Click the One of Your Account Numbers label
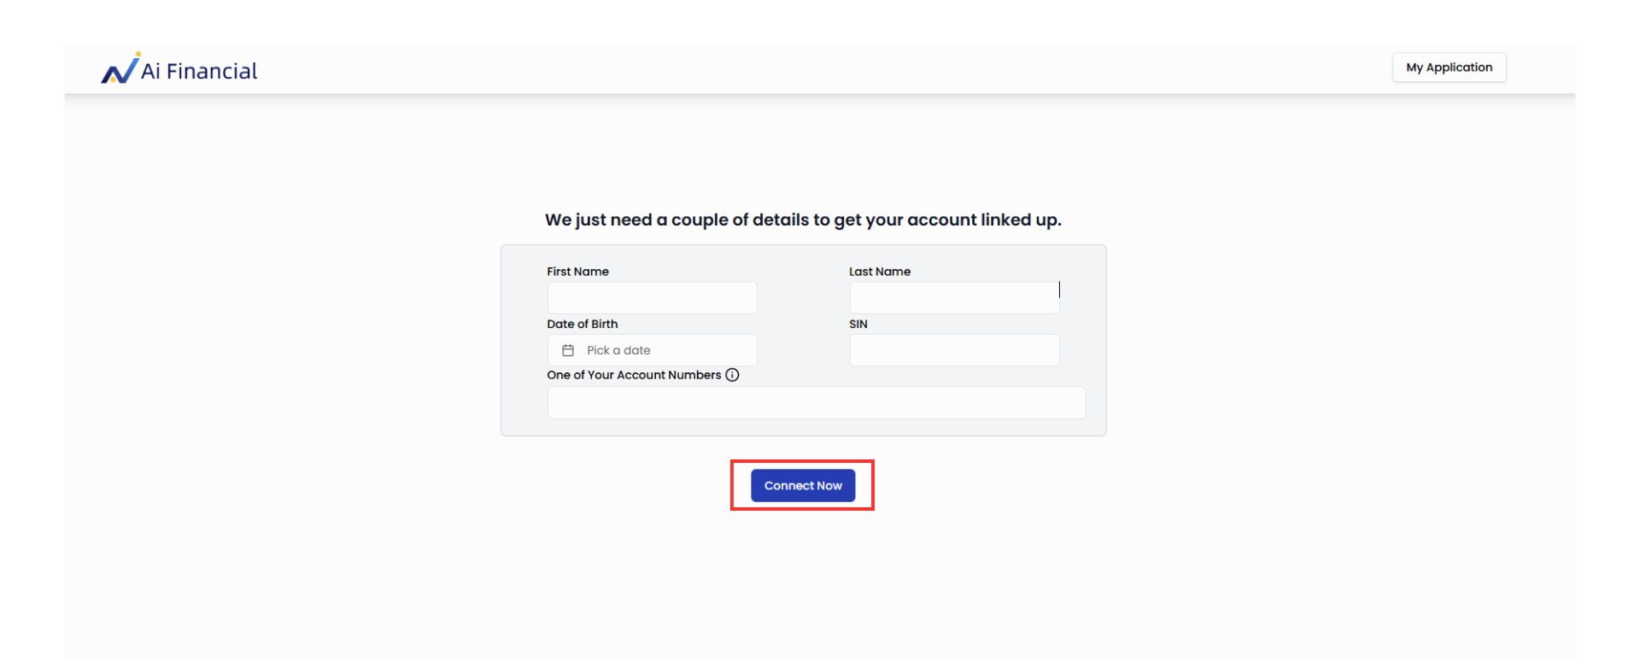The height and width of the screenshot is (661, 1640). coord(634,375)
